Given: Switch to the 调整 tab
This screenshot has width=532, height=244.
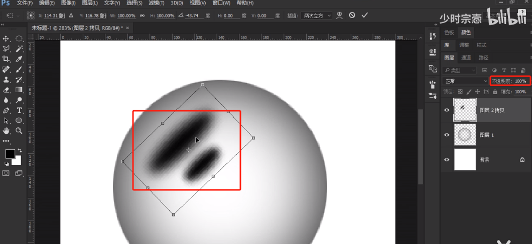Looking at the screenshot, I should 464,45.
